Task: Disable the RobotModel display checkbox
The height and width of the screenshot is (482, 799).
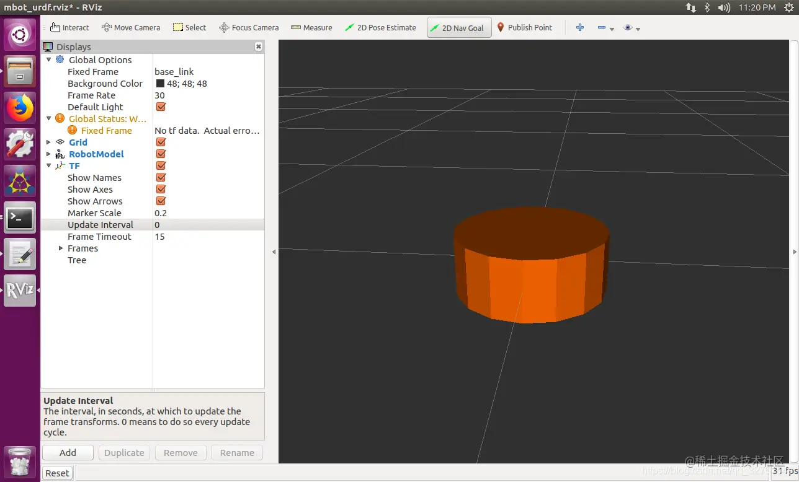Action: (161, 154)
